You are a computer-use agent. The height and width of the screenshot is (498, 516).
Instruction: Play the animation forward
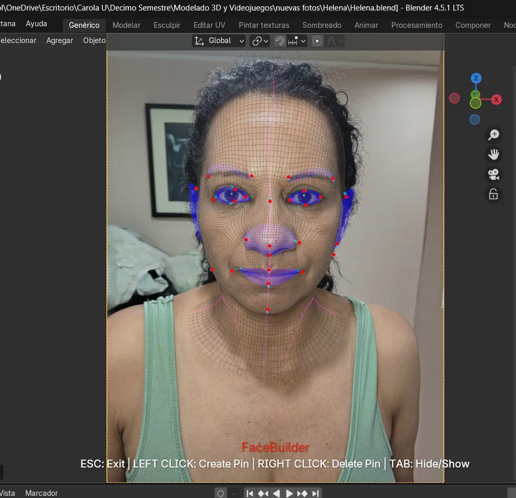pyautogui.click(x=289, y=493)
